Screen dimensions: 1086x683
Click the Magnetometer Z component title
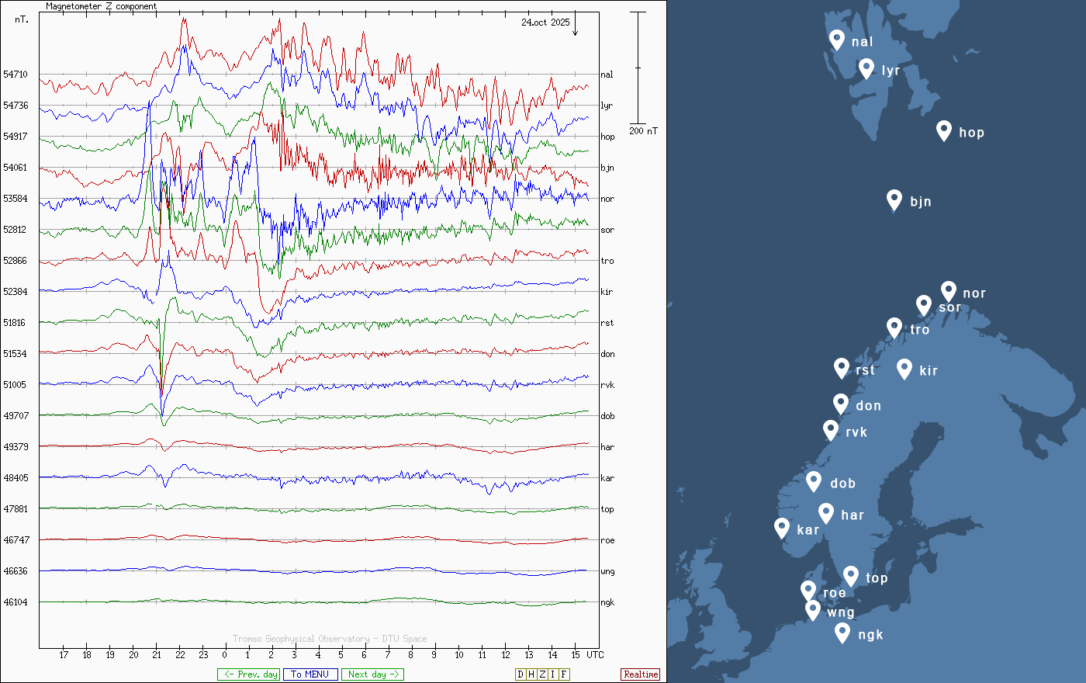click(x=101, y=6)
